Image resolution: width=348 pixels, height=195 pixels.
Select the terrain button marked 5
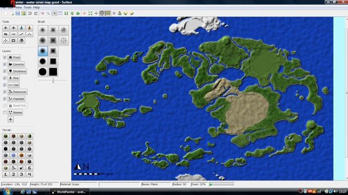(x=29, y=168)
